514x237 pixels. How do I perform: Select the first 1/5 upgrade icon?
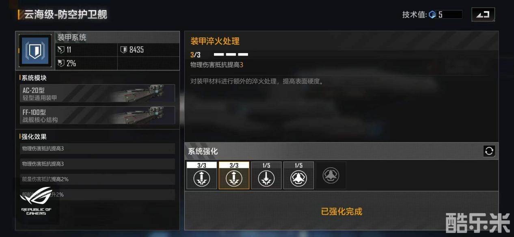(266, 175)
